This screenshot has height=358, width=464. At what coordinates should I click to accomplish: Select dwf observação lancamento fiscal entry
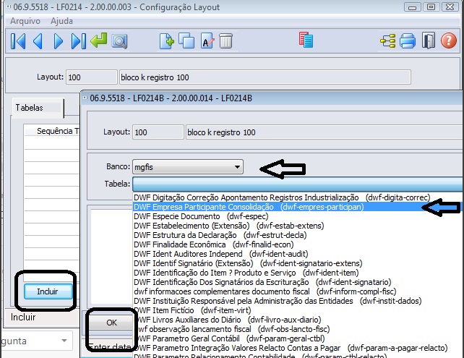[x=297, y=329]
